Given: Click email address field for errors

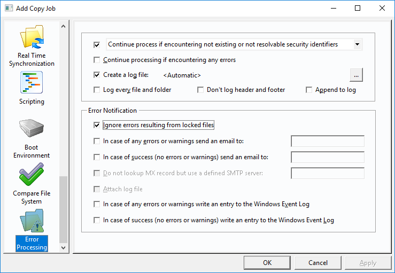Looking at the screenshot, I should pos(328,141).
